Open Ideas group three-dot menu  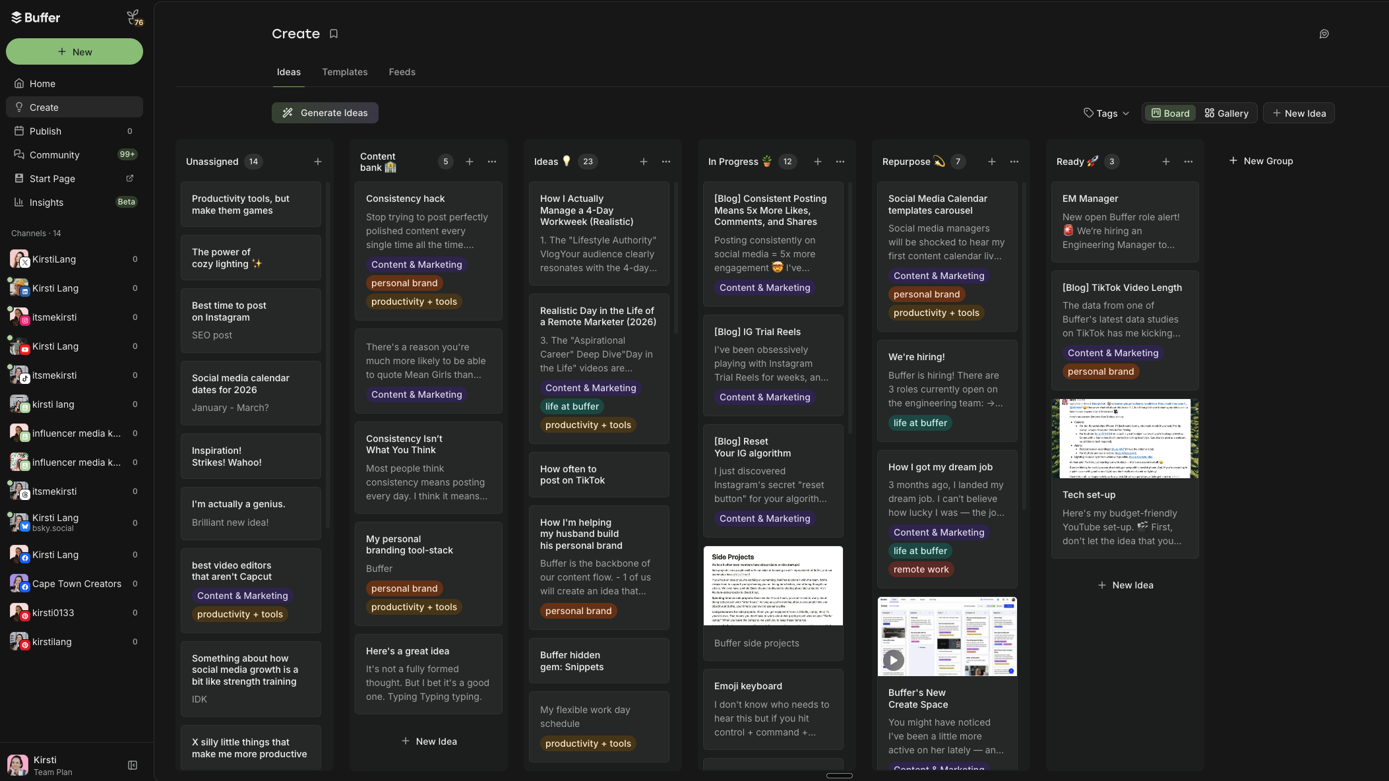click(x=666, y=162)
